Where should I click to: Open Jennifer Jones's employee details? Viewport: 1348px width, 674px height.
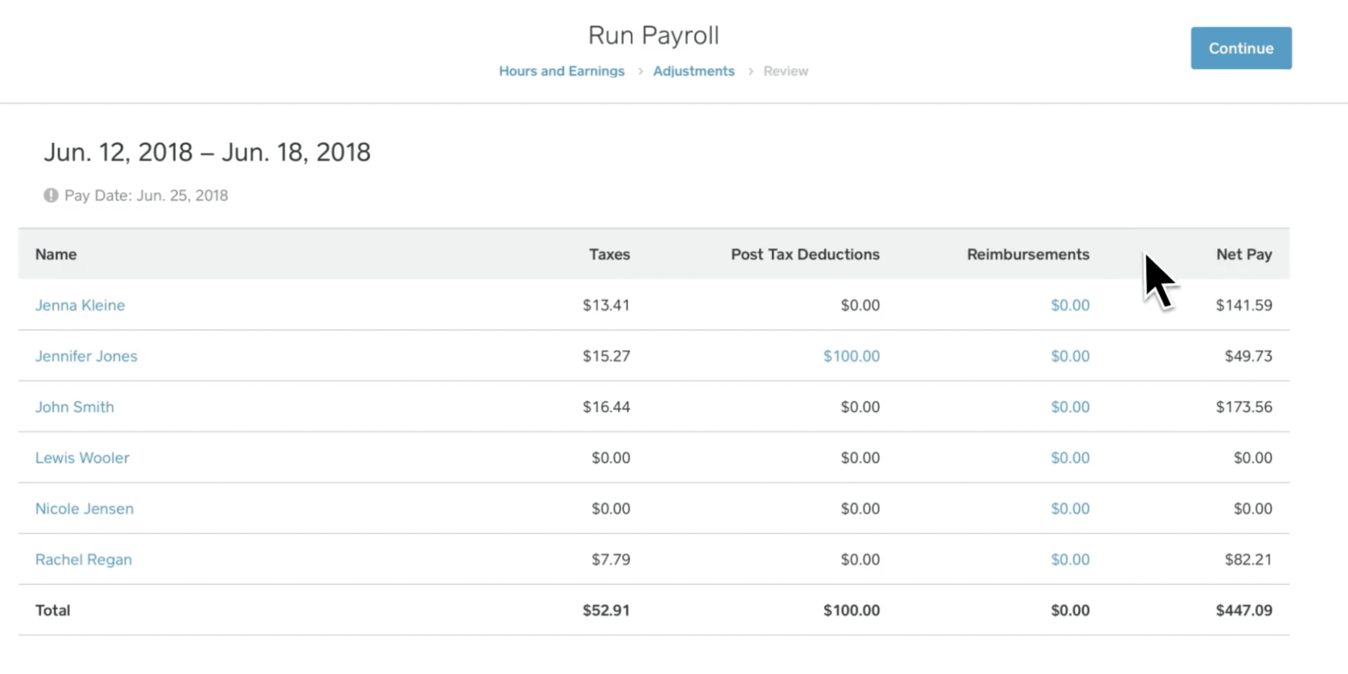click(x=86, y=356)
